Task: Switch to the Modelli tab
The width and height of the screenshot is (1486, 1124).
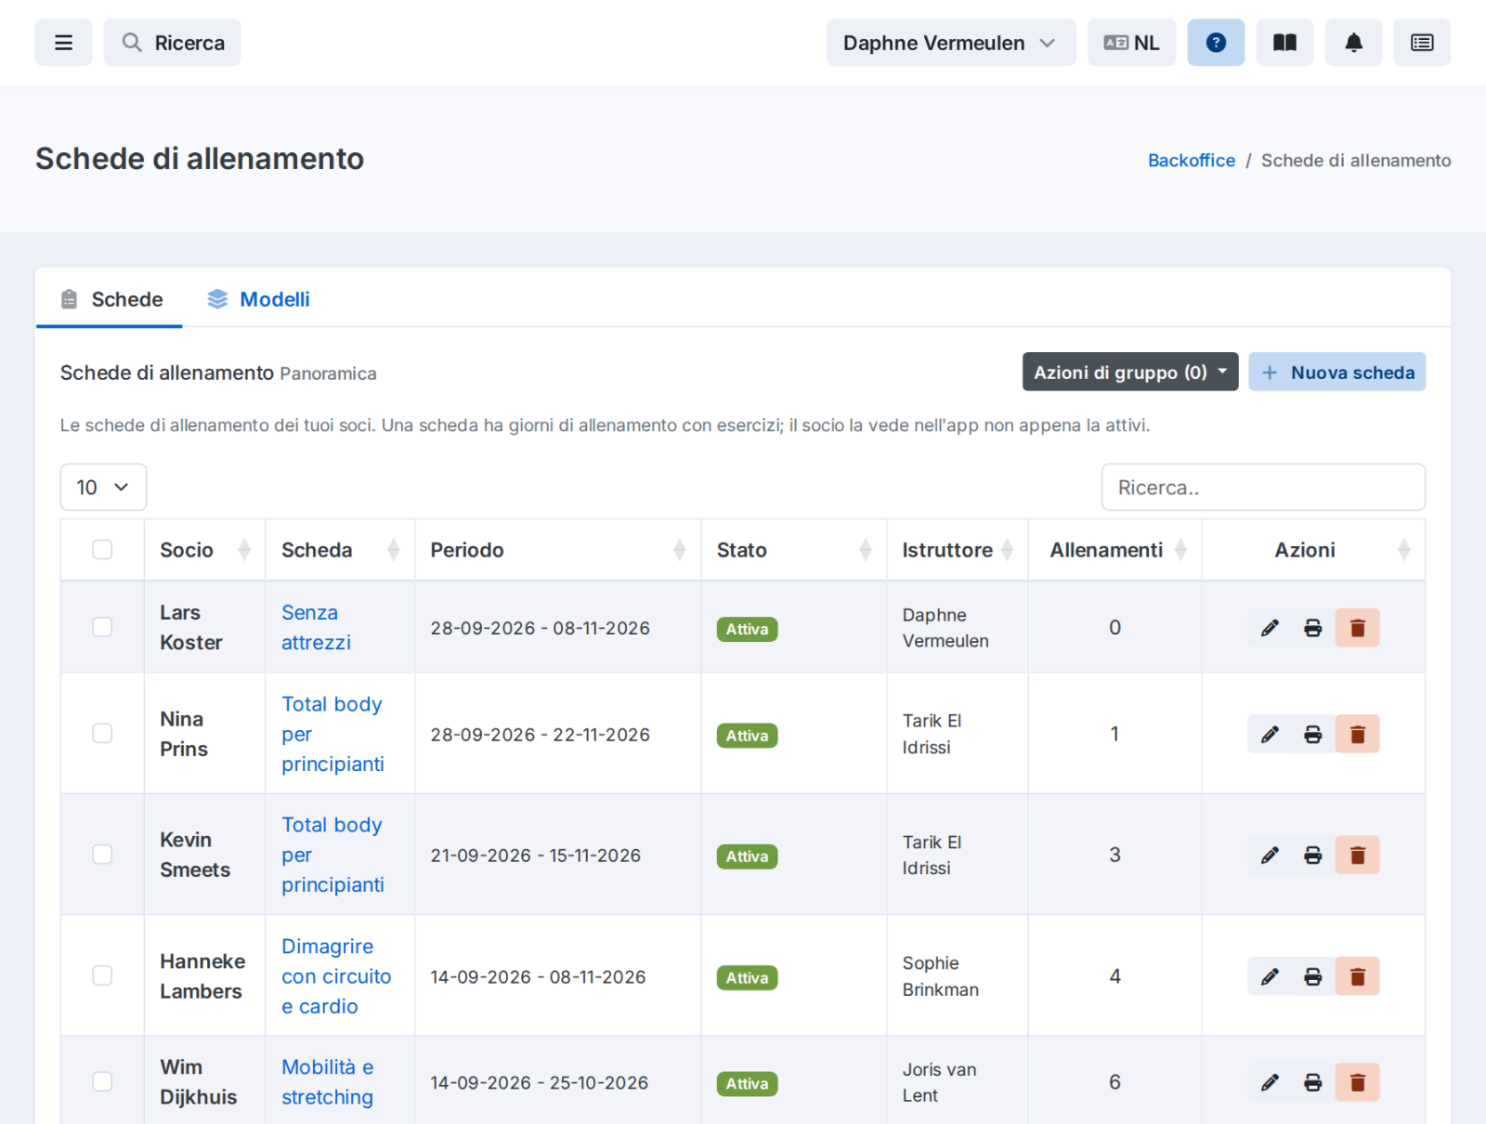Action: point(258,299)
